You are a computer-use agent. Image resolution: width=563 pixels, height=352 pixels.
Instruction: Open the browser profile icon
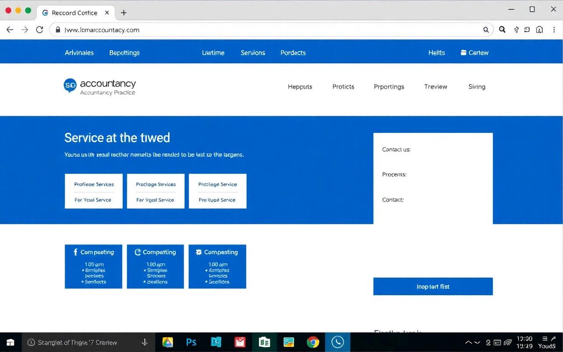point(540,30)
